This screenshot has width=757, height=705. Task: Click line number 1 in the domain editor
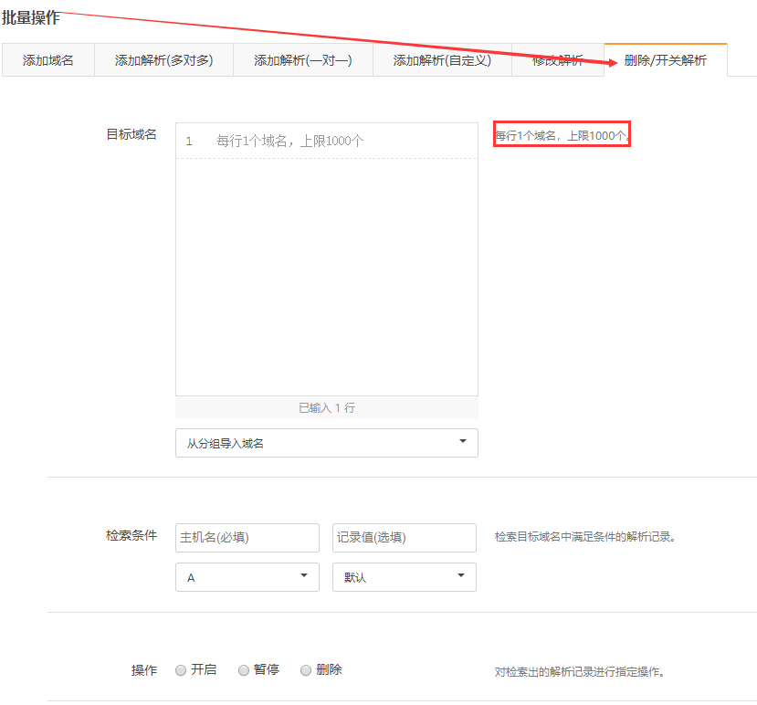point(189,142)
